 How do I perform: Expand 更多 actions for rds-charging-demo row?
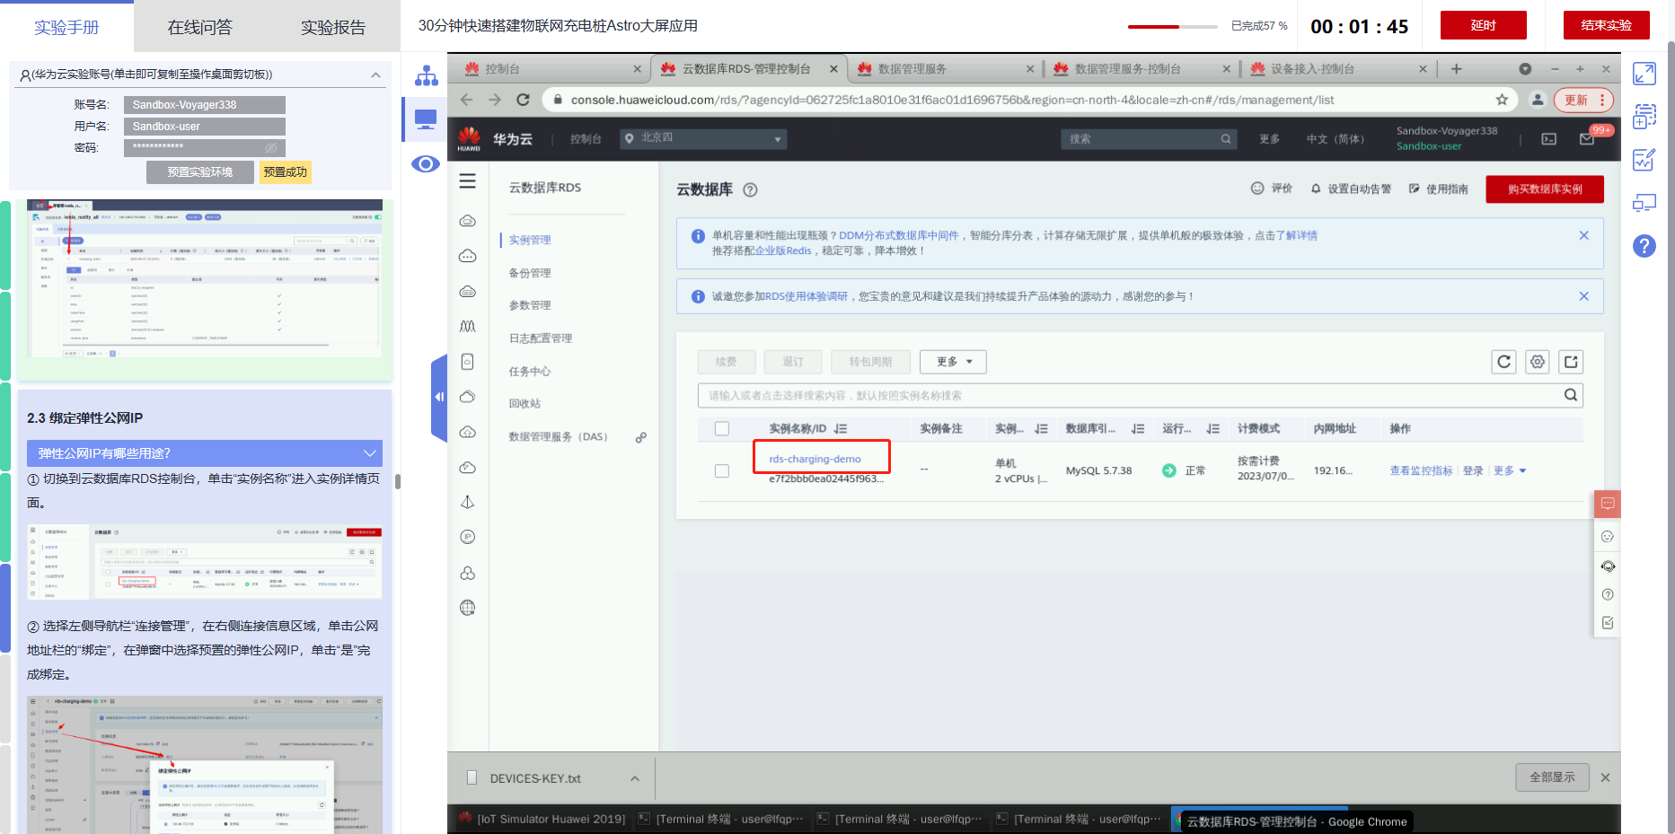pos(1510,470)
